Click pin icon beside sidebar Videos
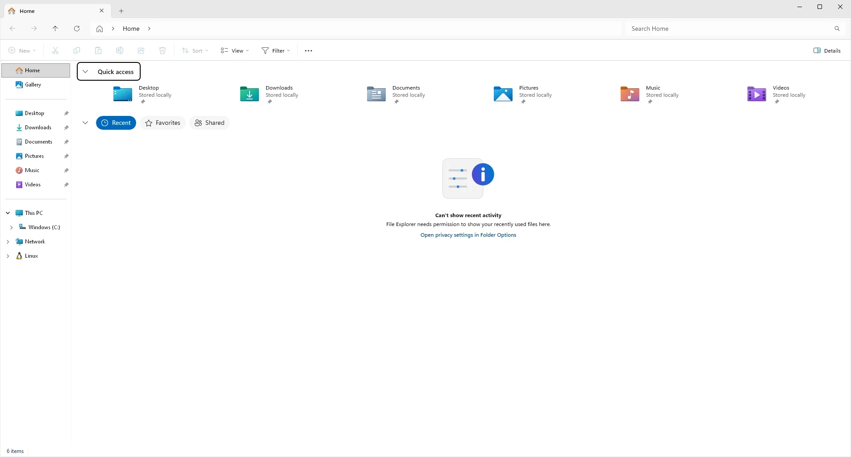The image size is (851, 457). pyautogui.click(x=66, y=185)
